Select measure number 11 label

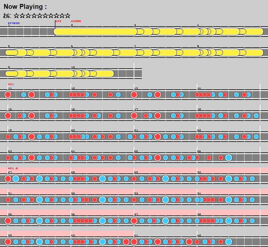(x=10, y=88)
